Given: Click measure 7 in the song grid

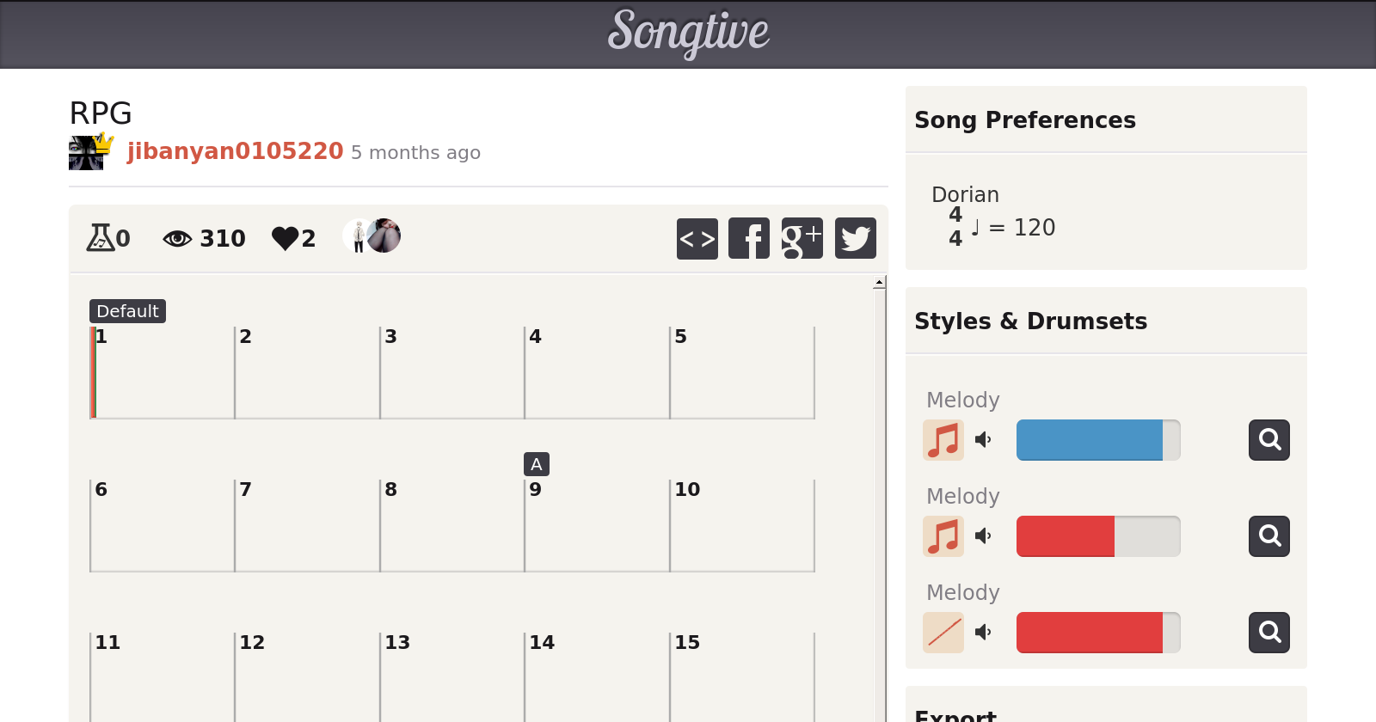Looking at the screenshot, I should tap(306, 525).
